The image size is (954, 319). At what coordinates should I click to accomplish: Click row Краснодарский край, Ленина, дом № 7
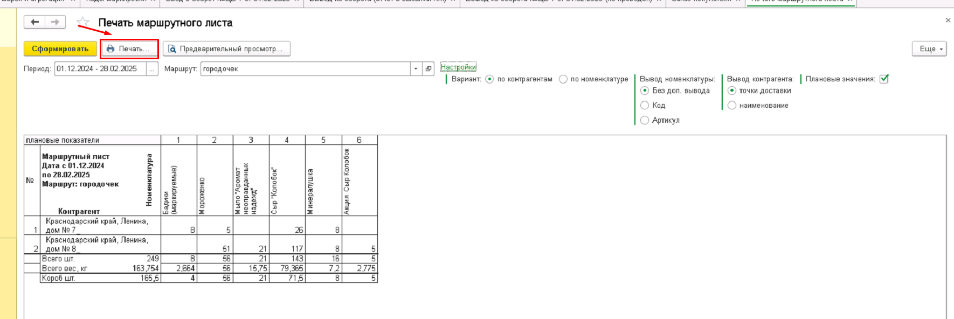(x=100, y=225)
